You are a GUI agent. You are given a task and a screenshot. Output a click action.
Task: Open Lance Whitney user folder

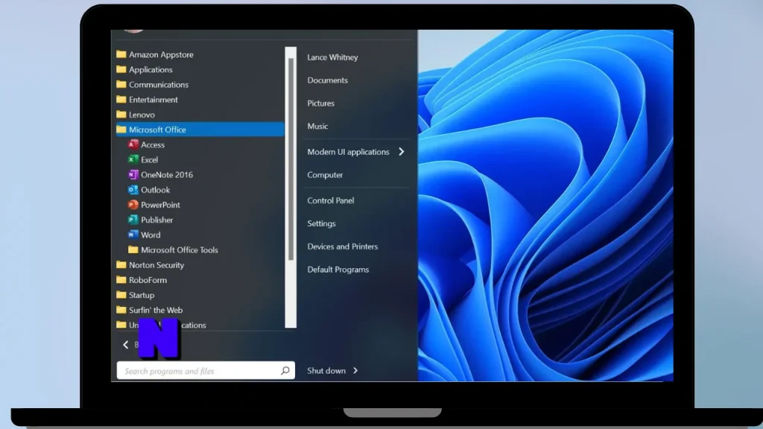tap(332, 57)
